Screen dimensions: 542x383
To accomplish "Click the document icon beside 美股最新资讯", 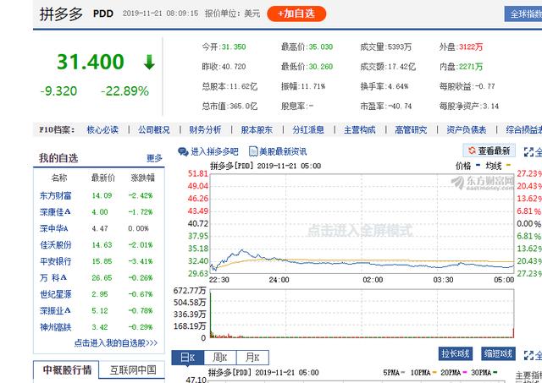I will coord(253,151).
